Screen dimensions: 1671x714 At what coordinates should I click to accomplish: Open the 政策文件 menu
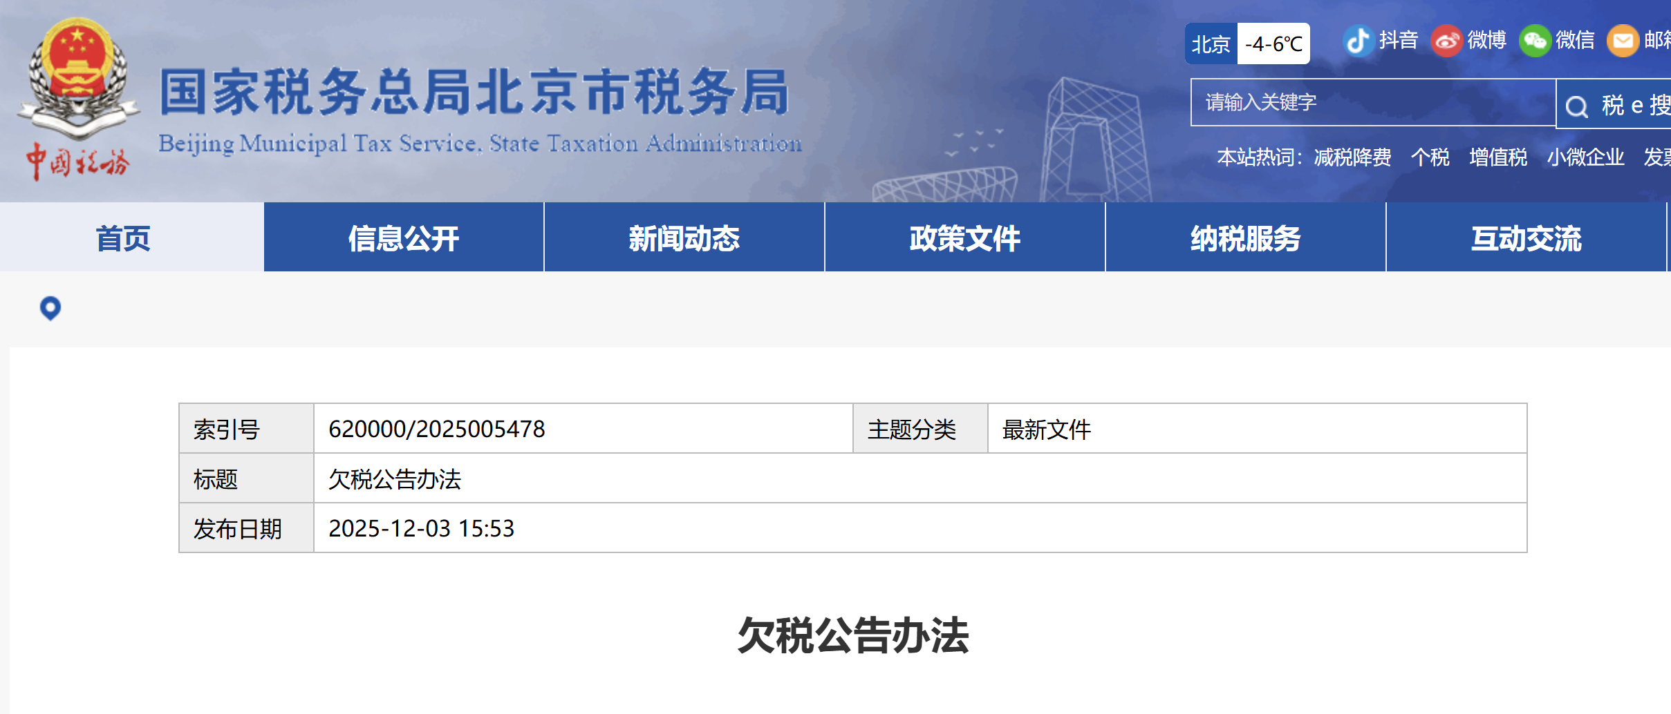pos(964,237)
